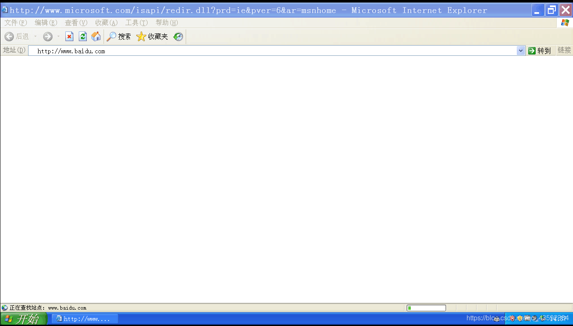Screen dimensions: 573x326
Task: Click the keyboard language icon on taskbar
Action: click(497, 318)
